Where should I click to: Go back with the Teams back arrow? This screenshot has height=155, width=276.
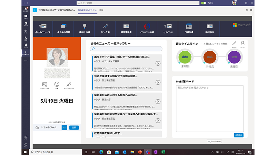pos(24,3)
